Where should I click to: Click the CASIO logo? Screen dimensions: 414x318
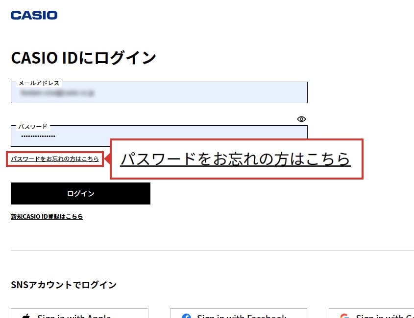point(34,15)
